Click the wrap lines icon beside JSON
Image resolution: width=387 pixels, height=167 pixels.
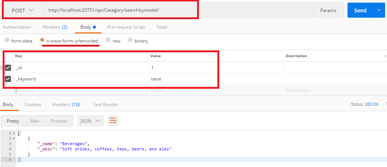[x=112, y=121]
